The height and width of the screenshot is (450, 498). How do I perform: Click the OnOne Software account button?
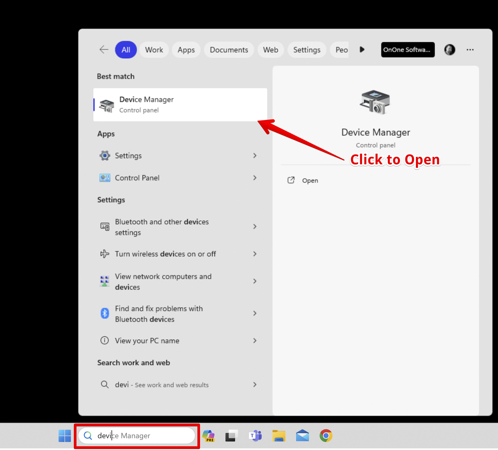coord(408,50)
